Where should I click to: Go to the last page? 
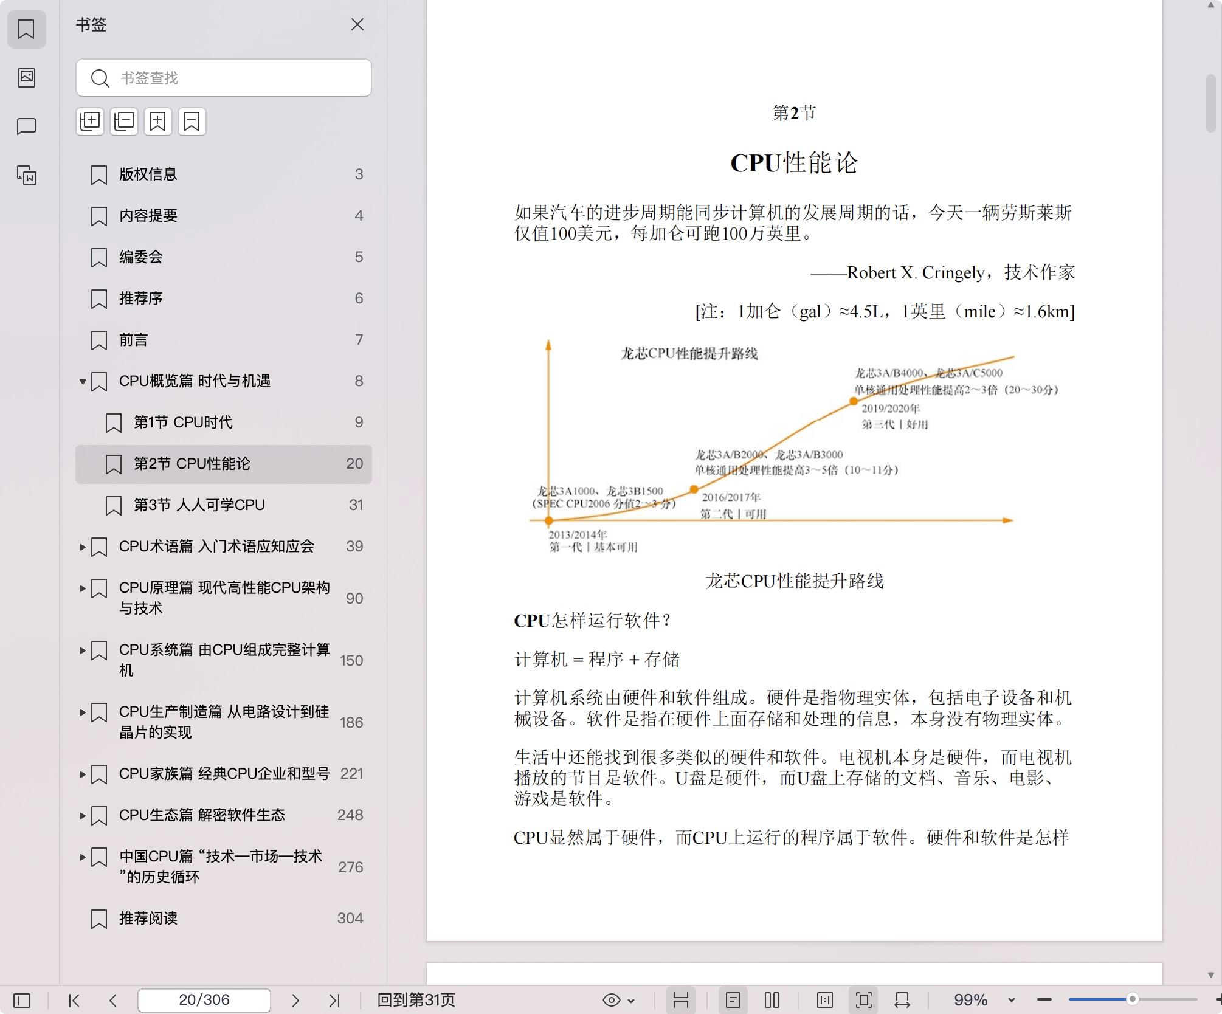pos(334,1000)
